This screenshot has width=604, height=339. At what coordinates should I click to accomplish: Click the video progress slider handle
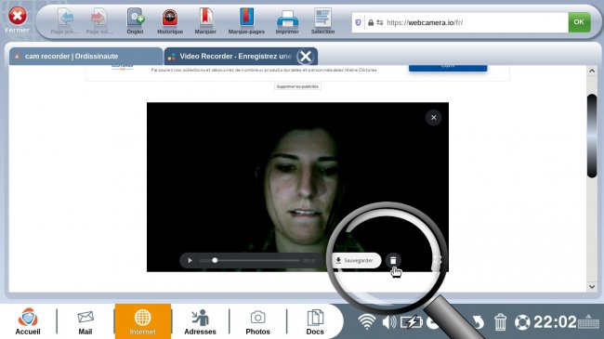click(215, 260)
